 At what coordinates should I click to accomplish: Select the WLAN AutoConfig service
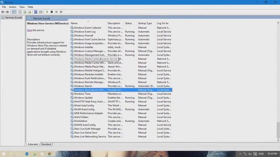(x=121, y=109)
